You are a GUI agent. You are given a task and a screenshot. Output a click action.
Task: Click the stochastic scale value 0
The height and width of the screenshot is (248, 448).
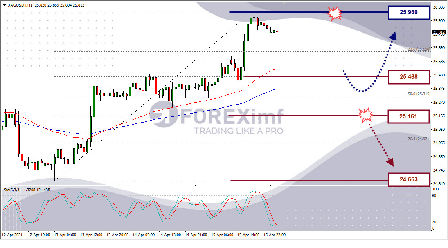coord(433,228)
